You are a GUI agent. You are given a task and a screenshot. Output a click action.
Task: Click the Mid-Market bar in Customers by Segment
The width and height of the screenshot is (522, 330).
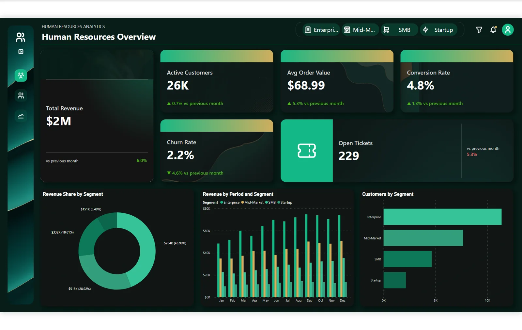coord(423,238)
